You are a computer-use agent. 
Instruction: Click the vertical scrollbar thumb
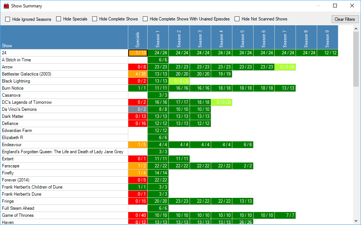356,59
